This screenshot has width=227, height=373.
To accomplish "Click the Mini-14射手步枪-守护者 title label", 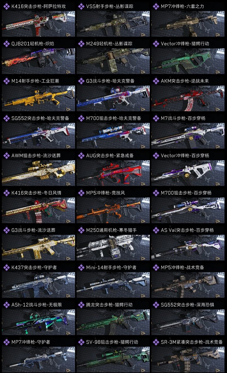I will 111,267.
